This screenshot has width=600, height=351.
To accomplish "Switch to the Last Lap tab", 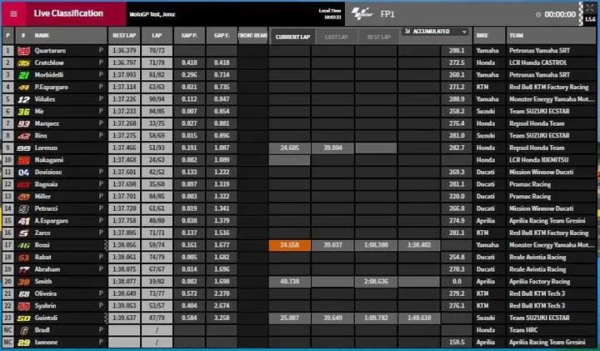I will coord(337,38).
